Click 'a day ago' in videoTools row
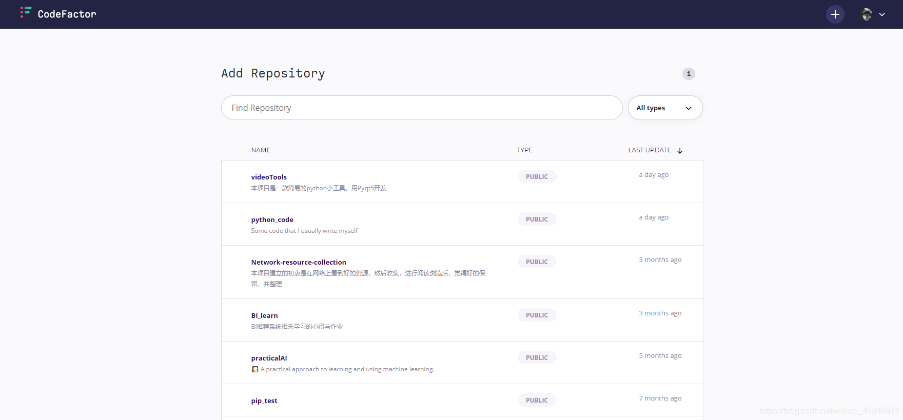903x420 pixels. click(x=654, y=175)
